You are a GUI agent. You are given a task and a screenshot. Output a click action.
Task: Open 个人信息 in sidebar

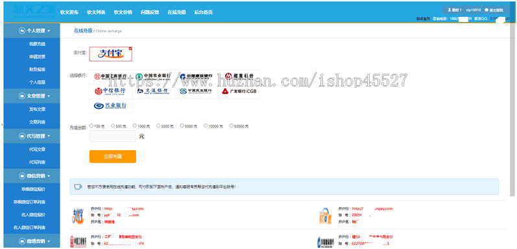pyautogui.click(x=37, y=82)
